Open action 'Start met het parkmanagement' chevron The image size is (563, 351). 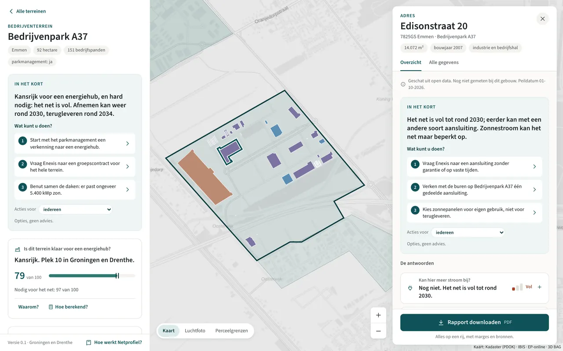pos(128,143)
